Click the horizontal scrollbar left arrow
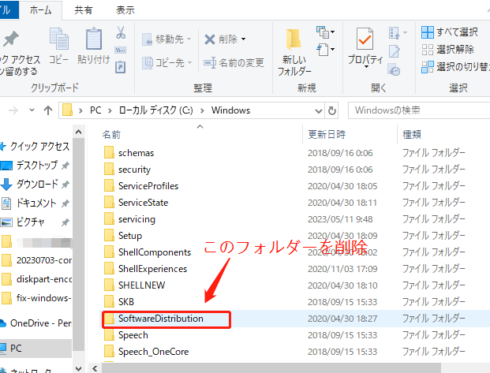The image size is (490, 373). (95, 368)
